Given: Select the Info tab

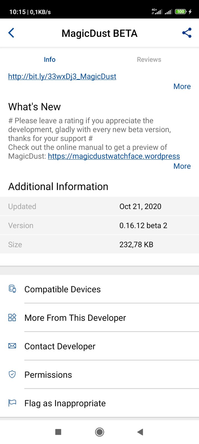Looking at the screenshot, I should (50, 60).
